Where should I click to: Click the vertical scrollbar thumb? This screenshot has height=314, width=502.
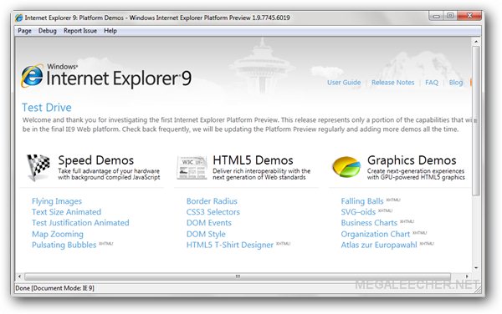pos(476,120)
